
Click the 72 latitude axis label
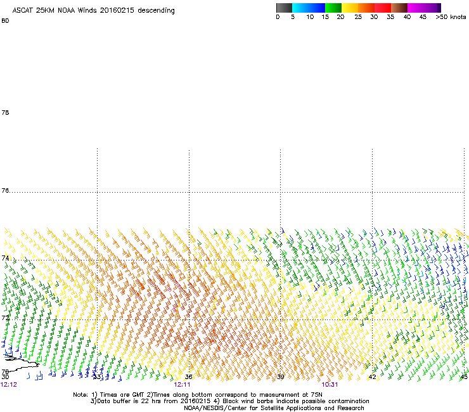tap(5, 318)
